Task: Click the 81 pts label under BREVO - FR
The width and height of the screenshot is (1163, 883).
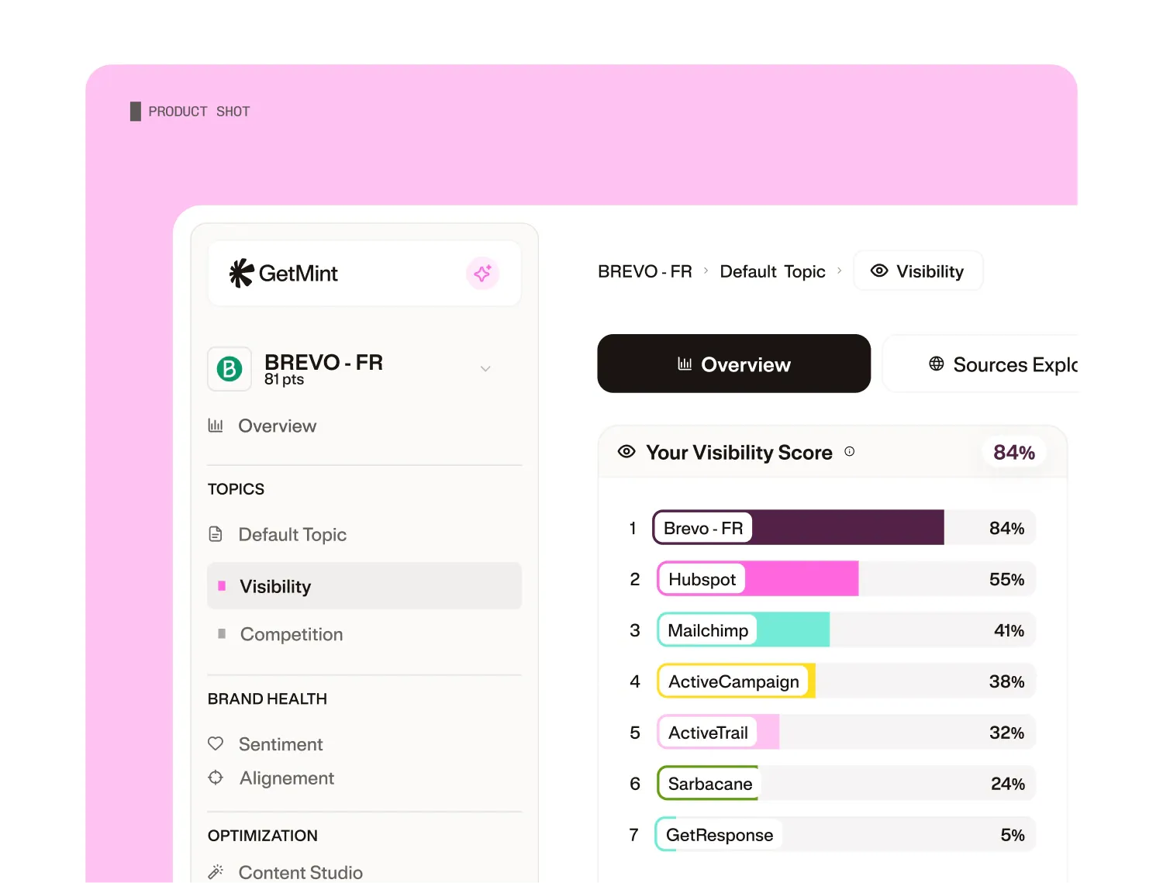Action: tap(284, 380)
